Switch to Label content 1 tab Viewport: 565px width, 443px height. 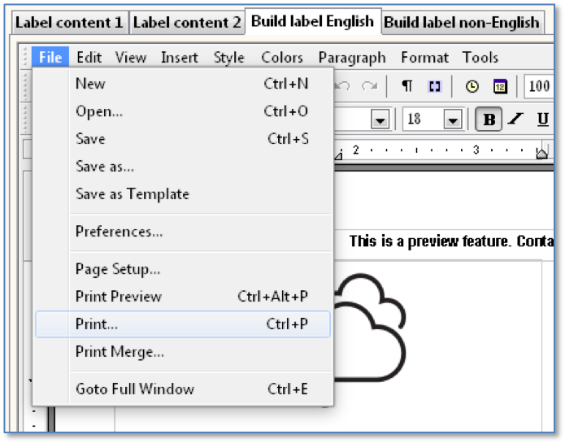point(69,22)
